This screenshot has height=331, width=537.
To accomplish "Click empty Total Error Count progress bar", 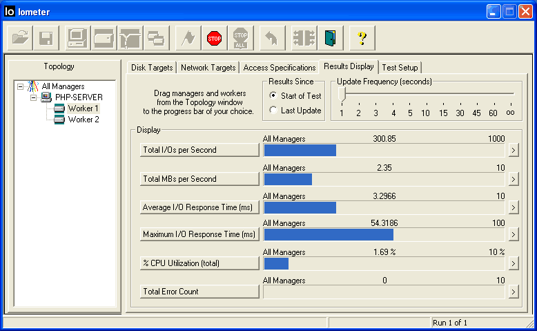I will pyautogui.click(x=384, y=292).
